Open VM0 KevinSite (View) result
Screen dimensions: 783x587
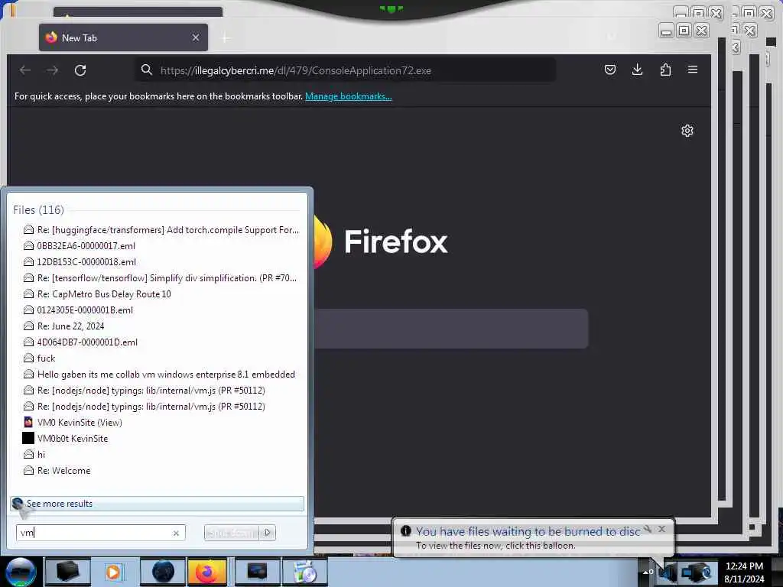tap(73, 422)
